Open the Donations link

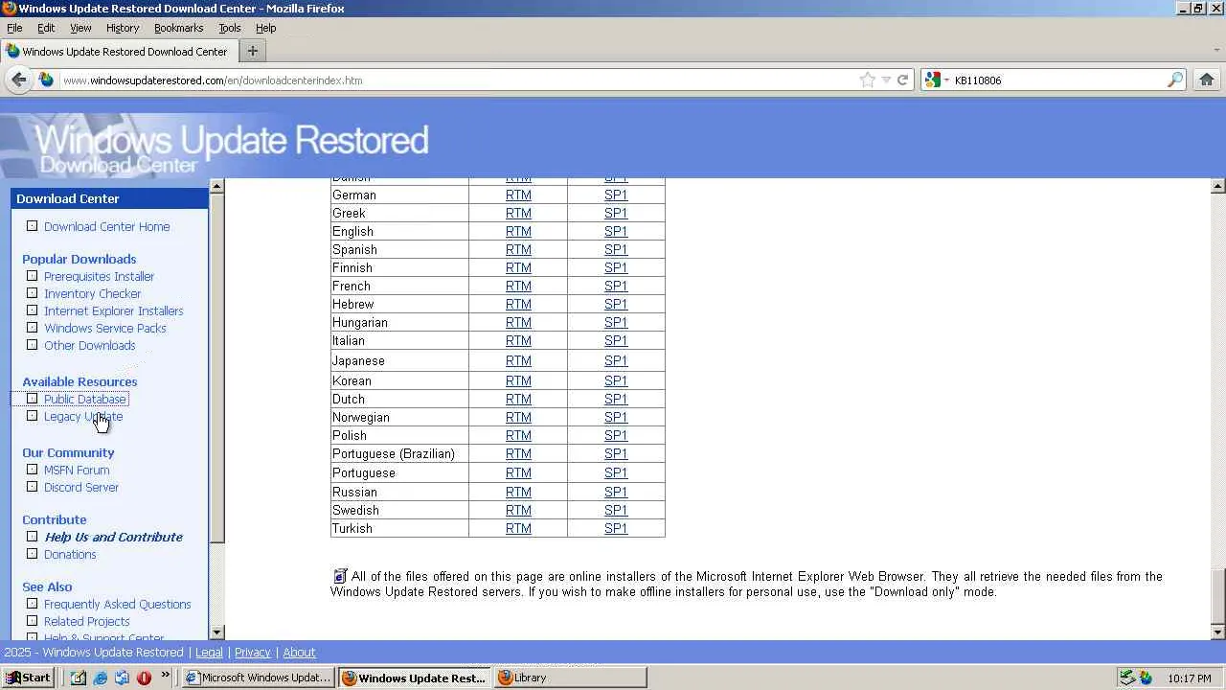70,555
